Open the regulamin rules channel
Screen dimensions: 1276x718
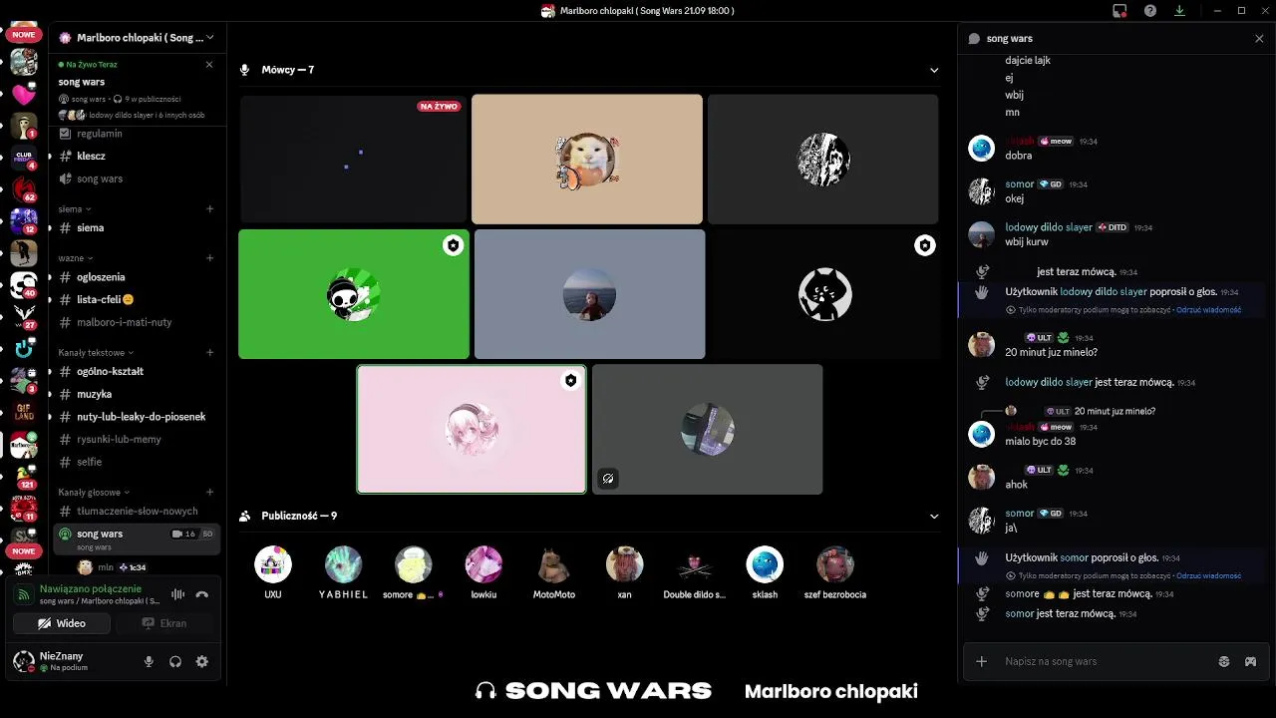click(x=137, y=134)
